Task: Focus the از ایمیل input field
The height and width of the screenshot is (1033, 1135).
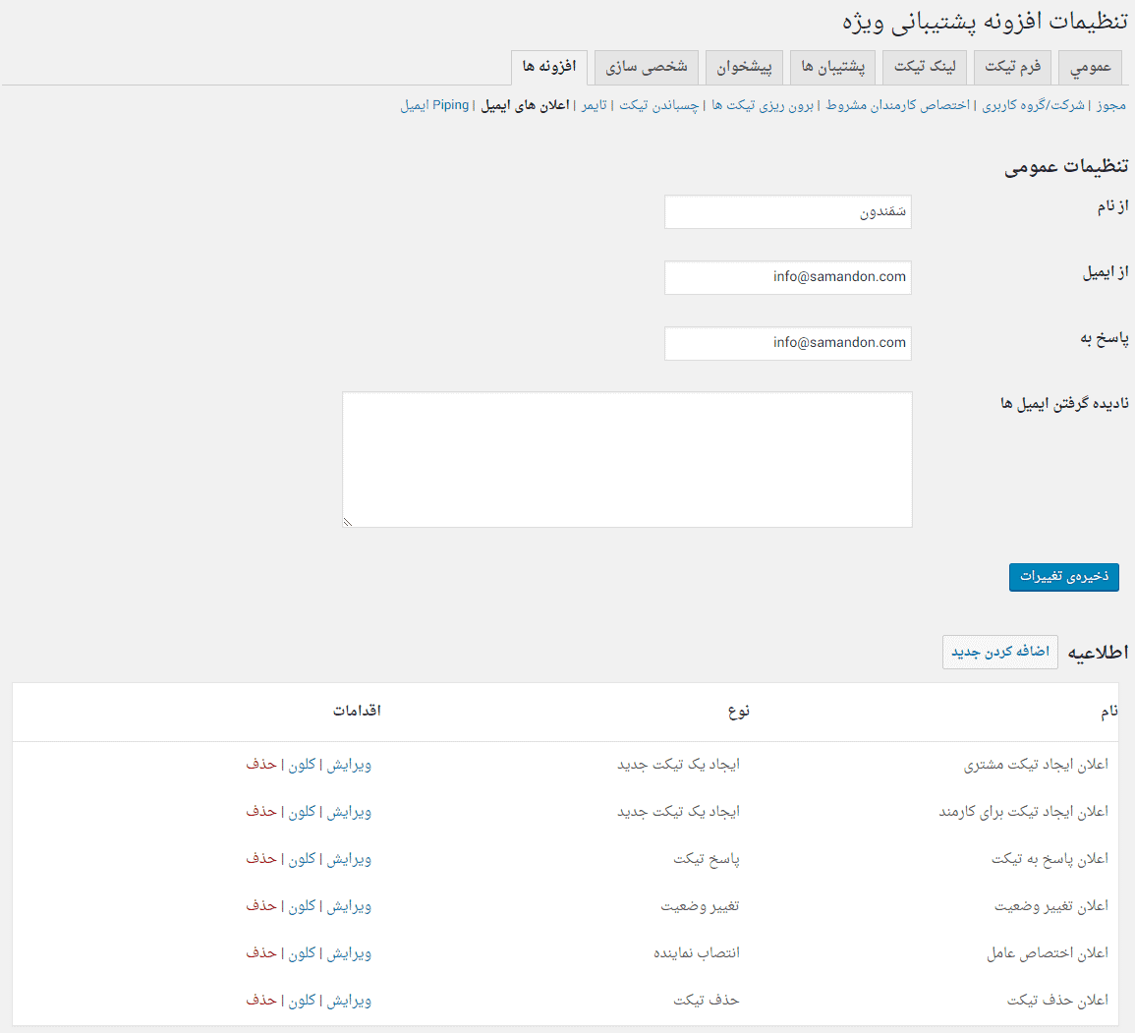Action: 787,277
